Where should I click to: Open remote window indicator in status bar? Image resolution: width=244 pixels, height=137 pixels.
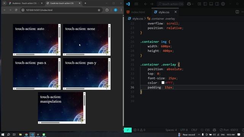click(x=128, y=130)
